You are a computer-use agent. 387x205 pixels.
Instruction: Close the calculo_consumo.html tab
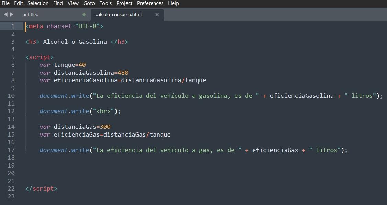(x=157, y=14)
